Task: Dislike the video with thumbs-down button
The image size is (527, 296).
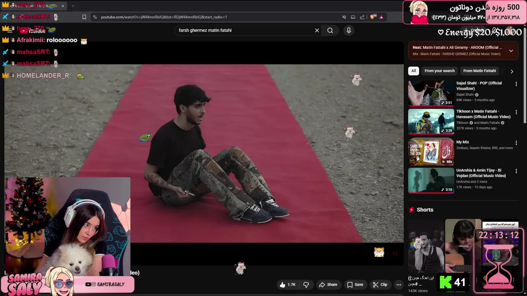Action: pos(306,284)
